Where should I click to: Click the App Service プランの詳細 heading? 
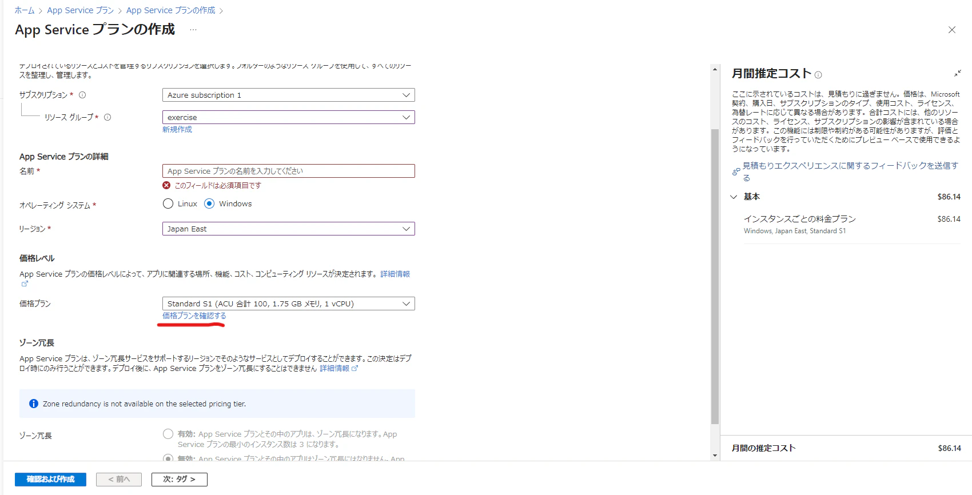pyautogui.click(x=64, y=157)
